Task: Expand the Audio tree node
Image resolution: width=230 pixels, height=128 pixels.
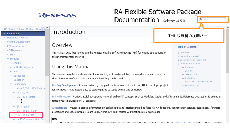Action: pyautogui.click(x=11, y=71)
